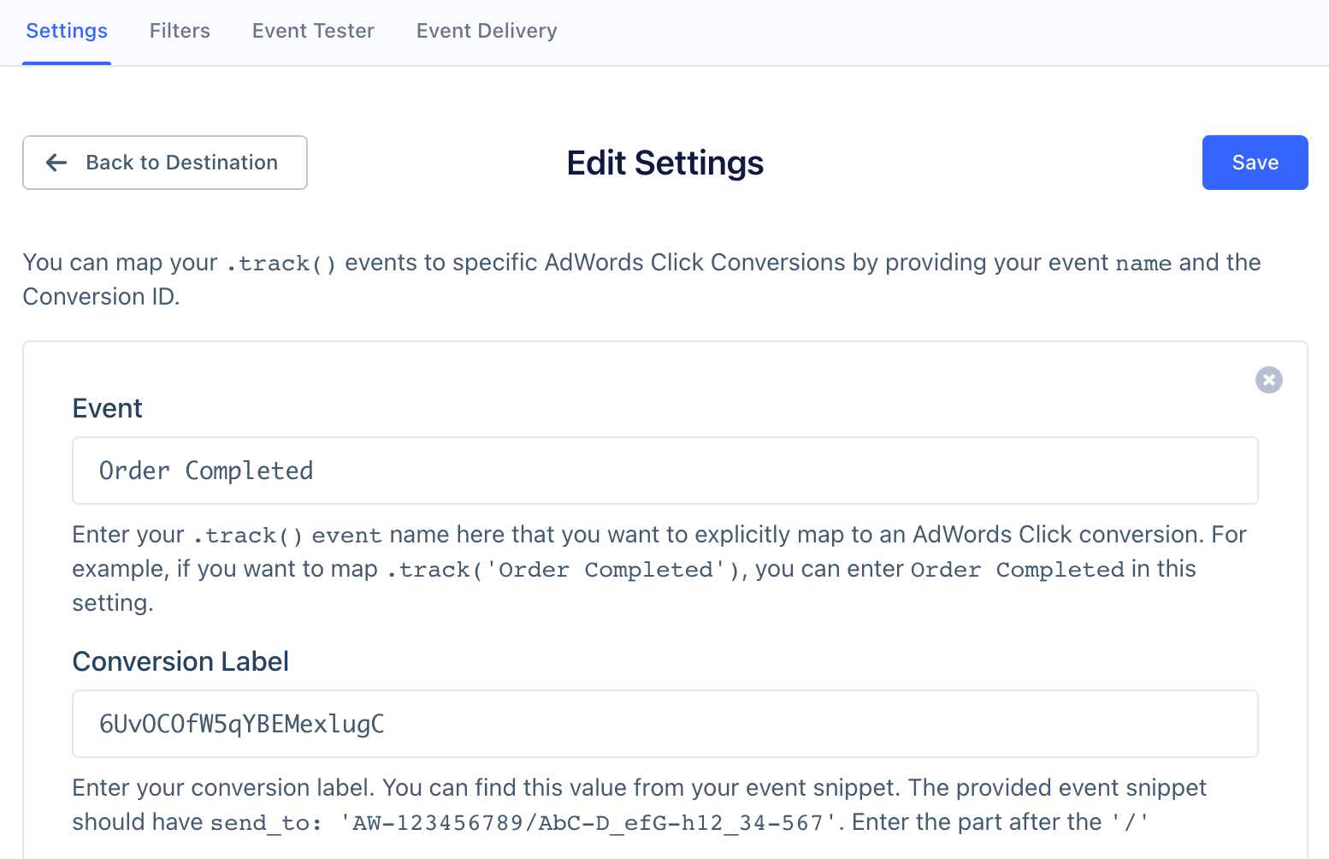1329x859 pixels.
Task: Switch to the Filters tab
Action: pos(180,31)
